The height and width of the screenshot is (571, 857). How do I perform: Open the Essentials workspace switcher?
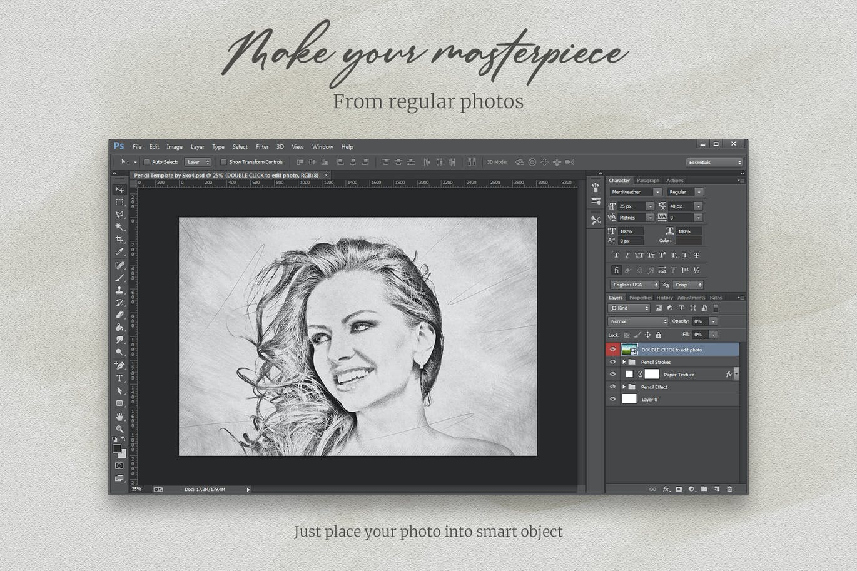(x=714, y=163)
